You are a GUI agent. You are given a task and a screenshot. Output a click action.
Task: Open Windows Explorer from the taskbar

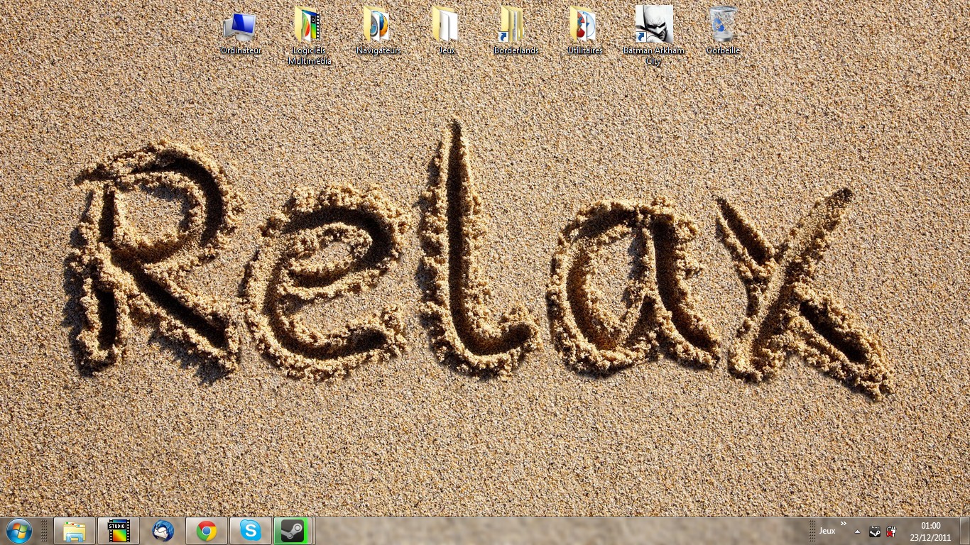point(75,531)
